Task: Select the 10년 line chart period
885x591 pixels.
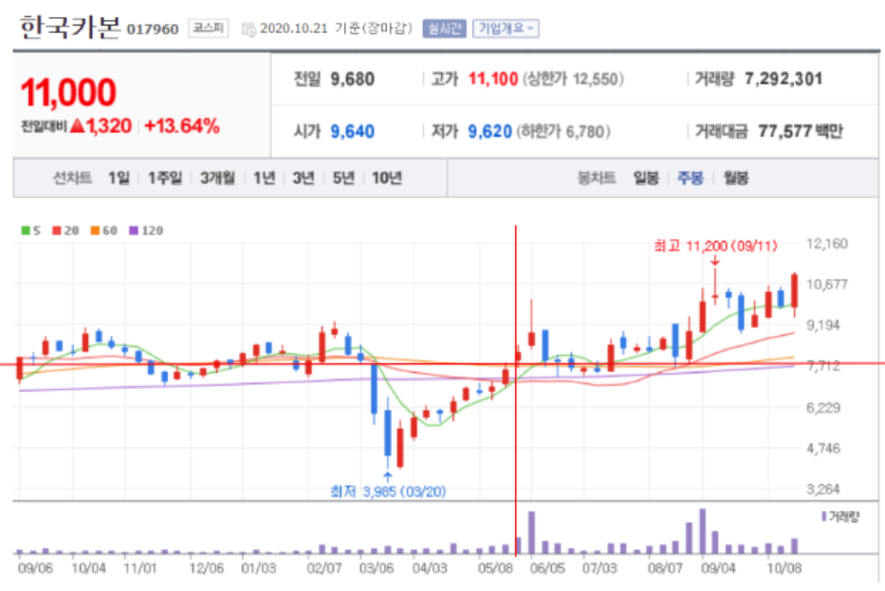Action: click(x=387, y=178)
